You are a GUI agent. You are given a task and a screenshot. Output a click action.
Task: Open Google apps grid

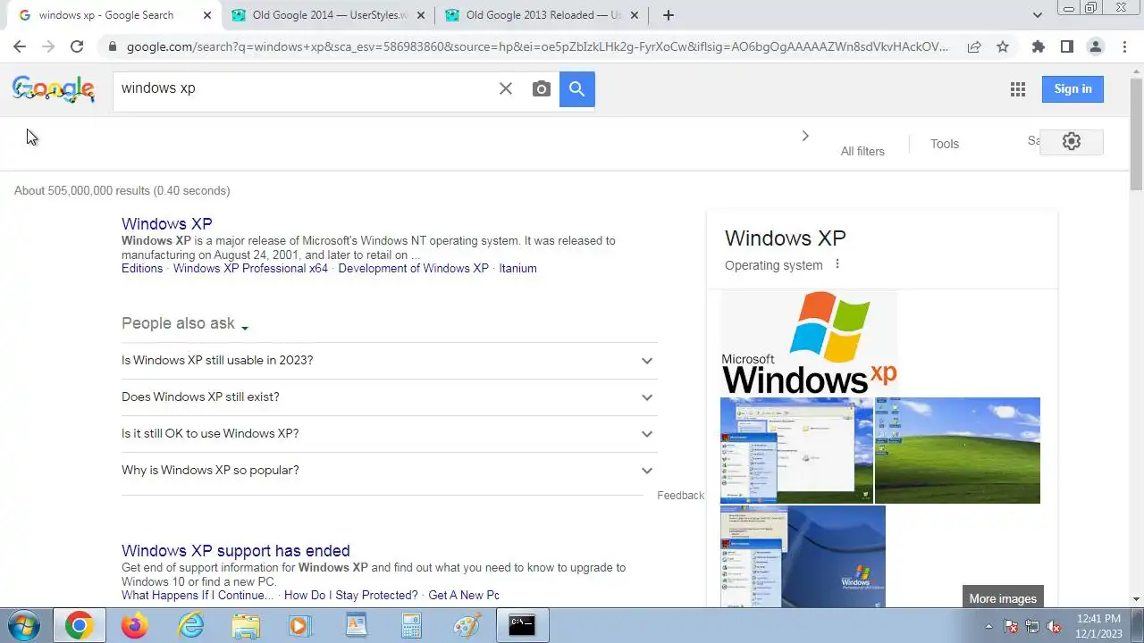tap(1017, 88)
